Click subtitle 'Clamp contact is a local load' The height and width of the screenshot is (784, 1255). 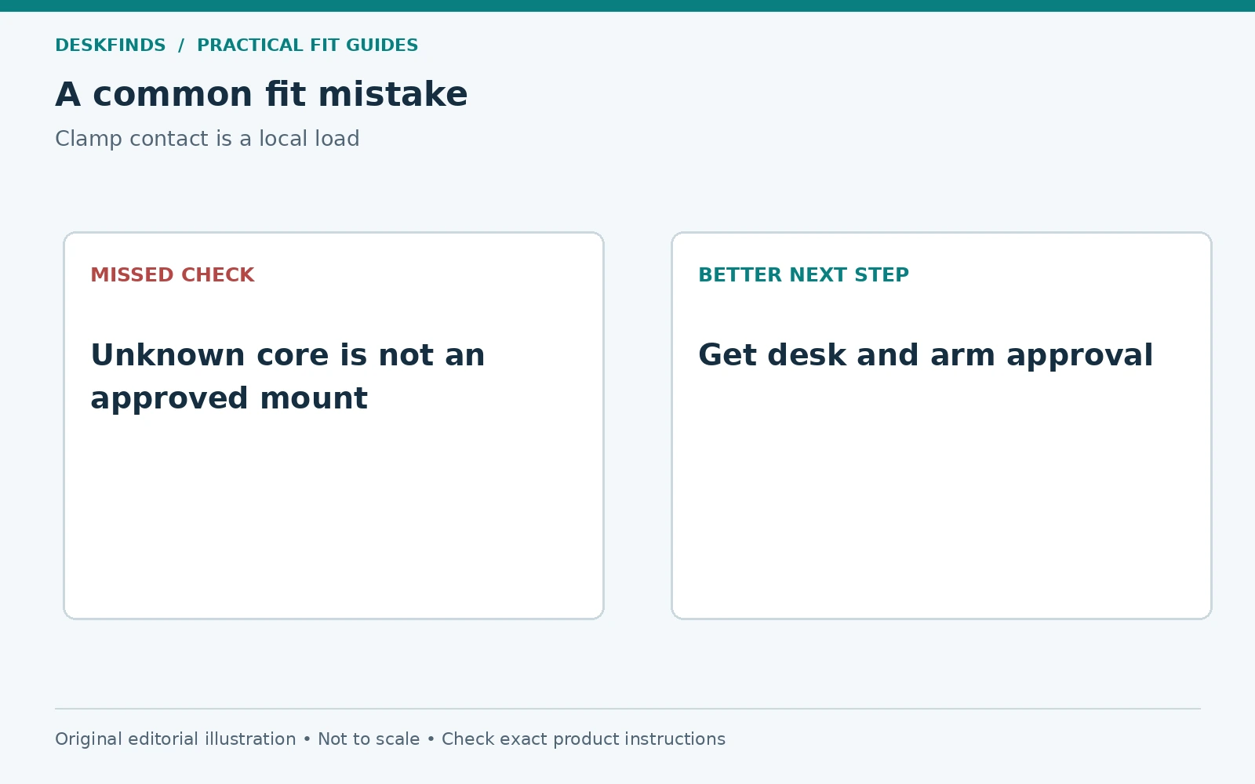(207, 139)
